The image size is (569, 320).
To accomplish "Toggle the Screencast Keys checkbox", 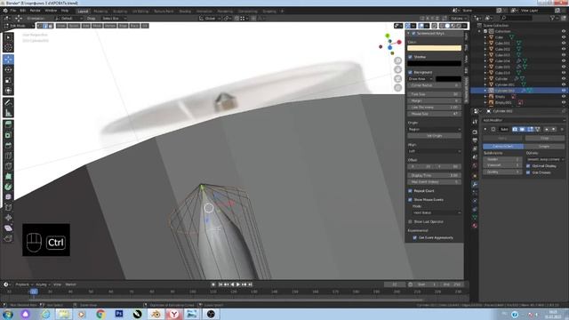I will [413, 34].
